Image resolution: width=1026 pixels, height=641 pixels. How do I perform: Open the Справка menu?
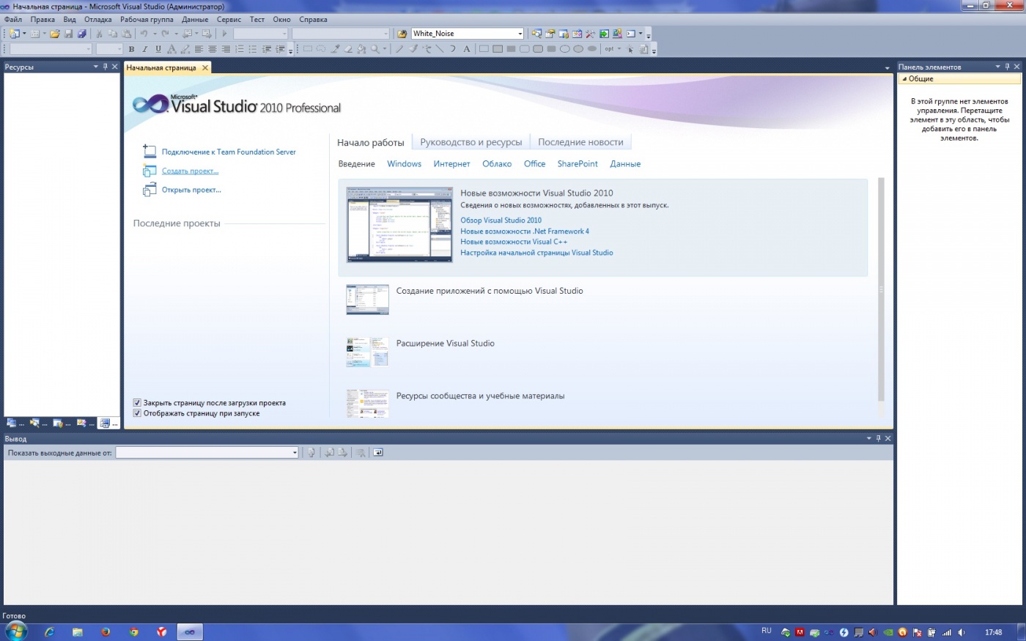click(x=313, y=20)
